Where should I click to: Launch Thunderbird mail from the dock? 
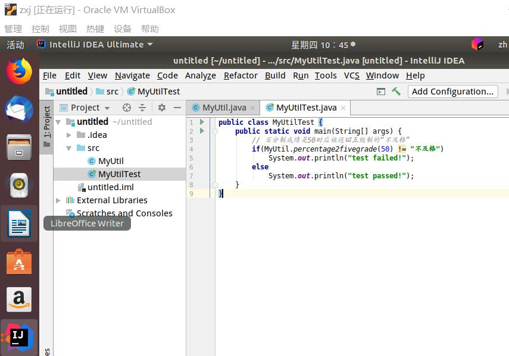tap(19, 109)
